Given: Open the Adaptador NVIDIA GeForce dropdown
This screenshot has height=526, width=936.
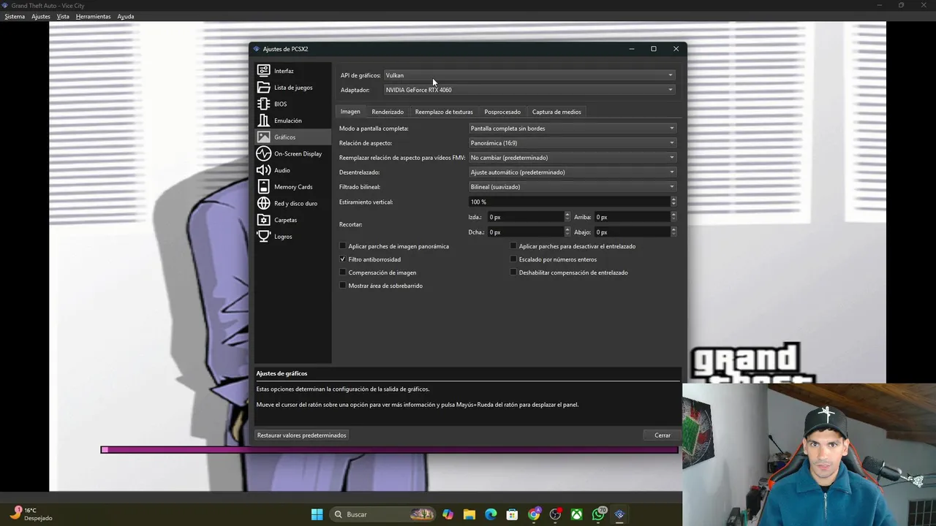Looking at the screenshot, I should click(x=529, y=90).
